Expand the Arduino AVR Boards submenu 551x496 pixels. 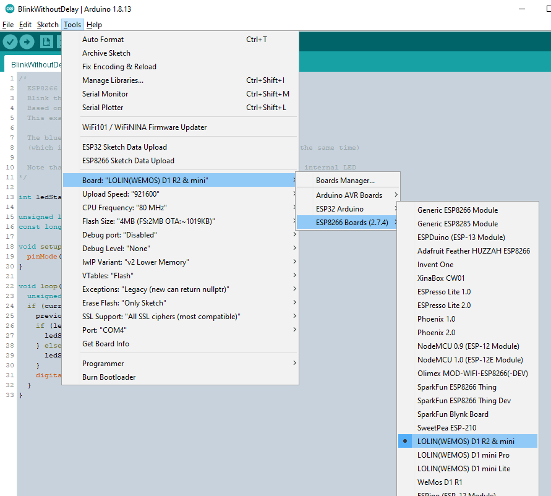[x=349, y=195]
